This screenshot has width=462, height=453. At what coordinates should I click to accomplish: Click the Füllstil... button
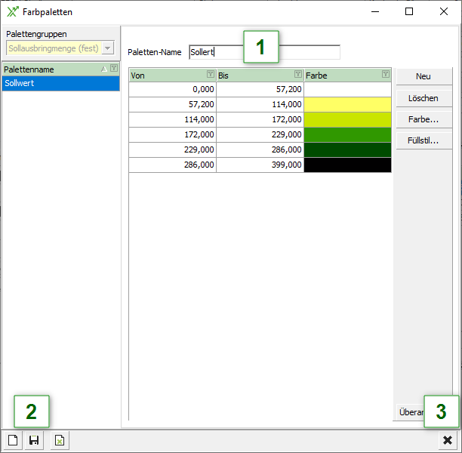click(423, 140)
